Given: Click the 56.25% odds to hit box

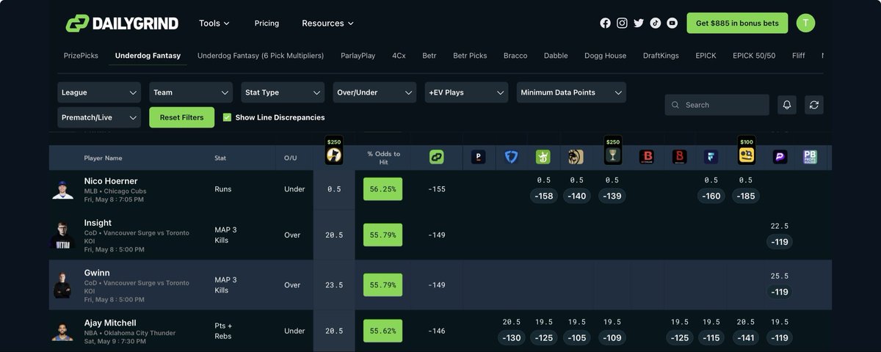Looking at the screenshot, I should pyautogui.click(x=383, y=188).
